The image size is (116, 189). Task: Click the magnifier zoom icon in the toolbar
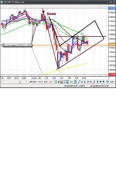(79, 82)
